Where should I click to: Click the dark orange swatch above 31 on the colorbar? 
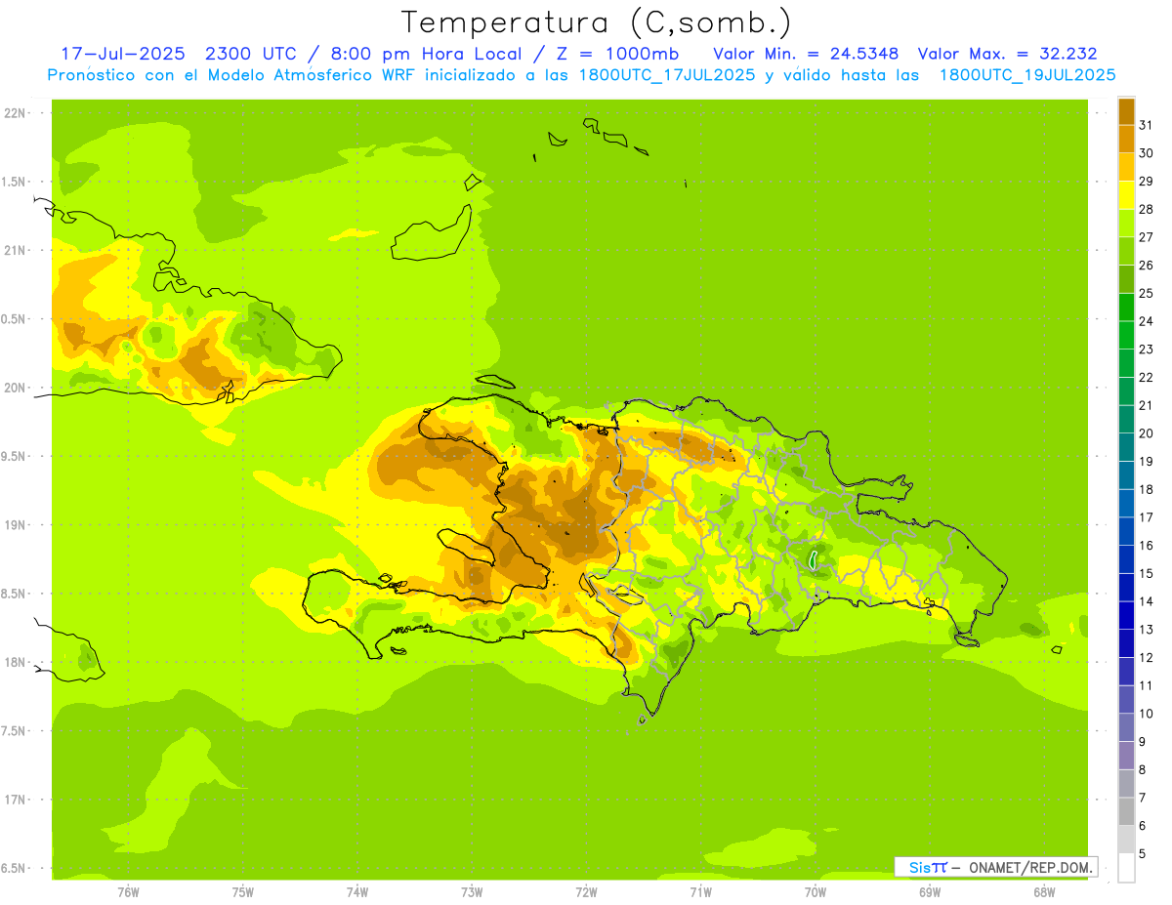[1126, 111]
